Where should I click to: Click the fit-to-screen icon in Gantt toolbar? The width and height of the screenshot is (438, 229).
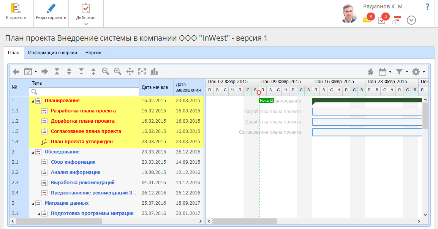142,71
